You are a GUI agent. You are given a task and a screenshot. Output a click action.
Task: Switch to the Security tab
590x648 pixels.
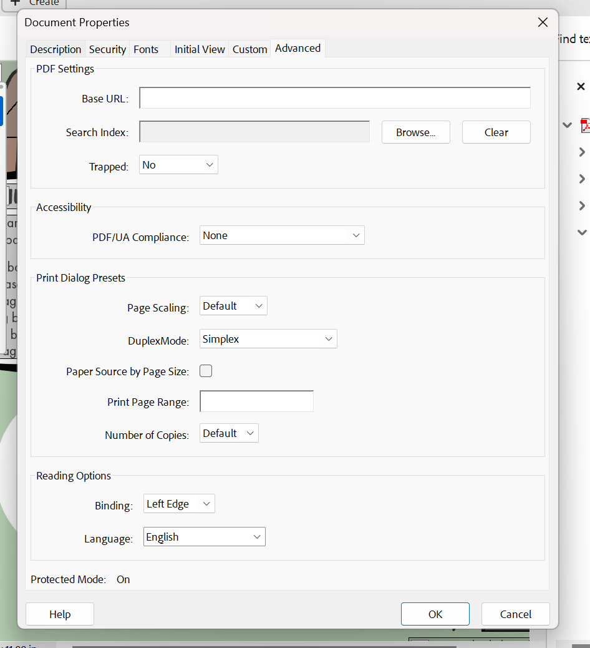[107, 49]
